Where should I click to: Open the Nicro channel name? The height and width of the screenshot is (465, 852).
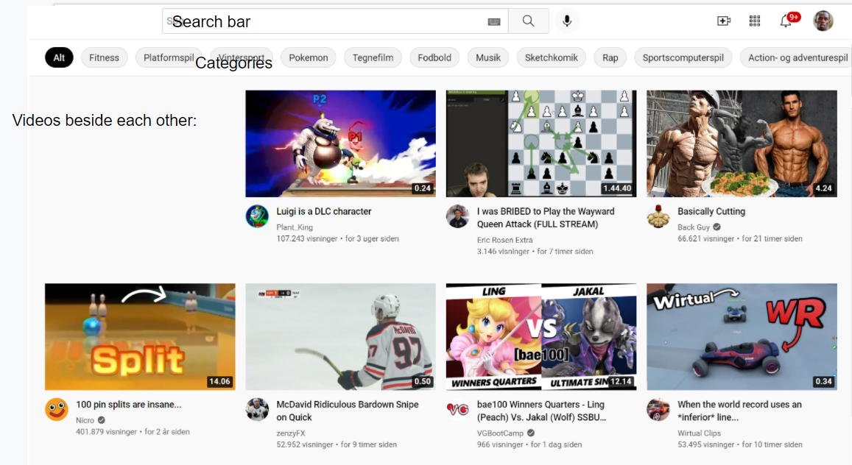pos(85,420)
